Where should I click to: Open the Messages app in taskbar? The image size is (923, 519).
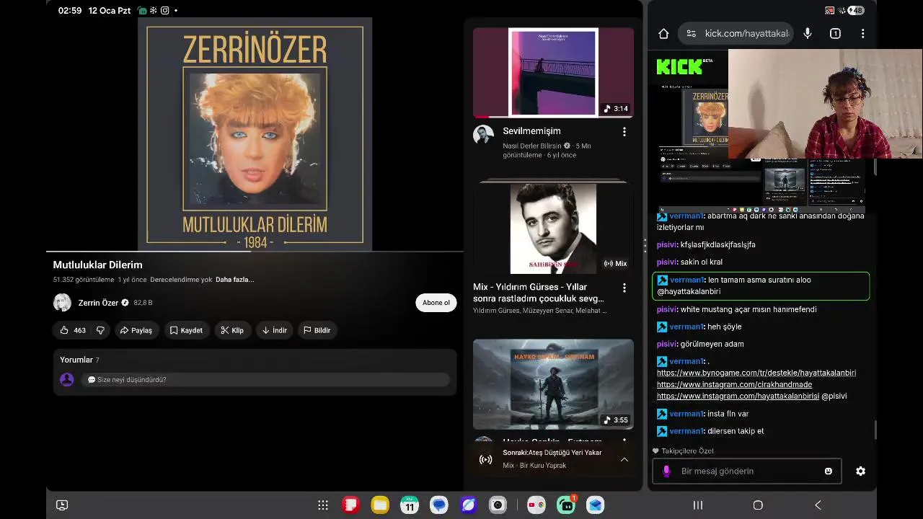tap(439, 505)
